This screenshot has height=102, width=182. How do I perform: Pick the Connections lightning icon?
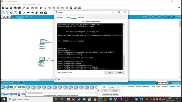[15, 87]
